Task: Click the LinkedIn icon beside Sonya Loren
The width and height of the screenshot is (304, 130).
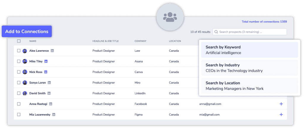Action: 49,83
